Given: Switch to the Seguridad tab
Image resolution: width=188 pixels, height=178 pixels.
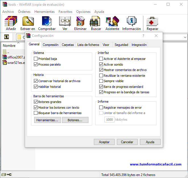Looking at the screenshot, I should [x=121, y=45].
